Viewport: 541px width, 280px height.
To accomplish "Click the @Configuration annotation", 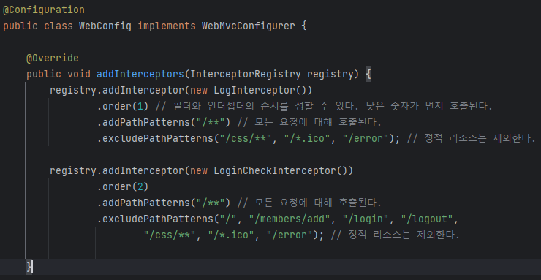I will [x=44, y=10].
